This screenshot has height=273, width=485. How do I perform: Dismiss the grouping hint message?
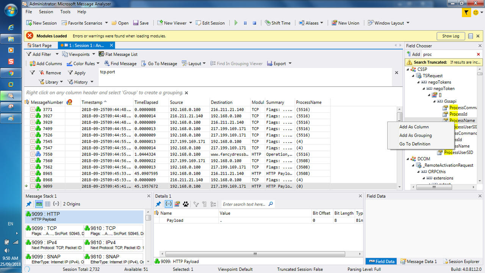(186, 93)
